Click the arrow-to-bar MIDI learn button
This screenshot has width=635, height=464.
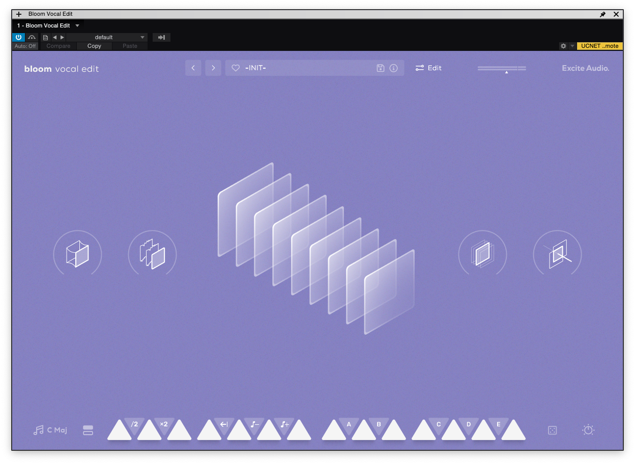coord(161,37)
